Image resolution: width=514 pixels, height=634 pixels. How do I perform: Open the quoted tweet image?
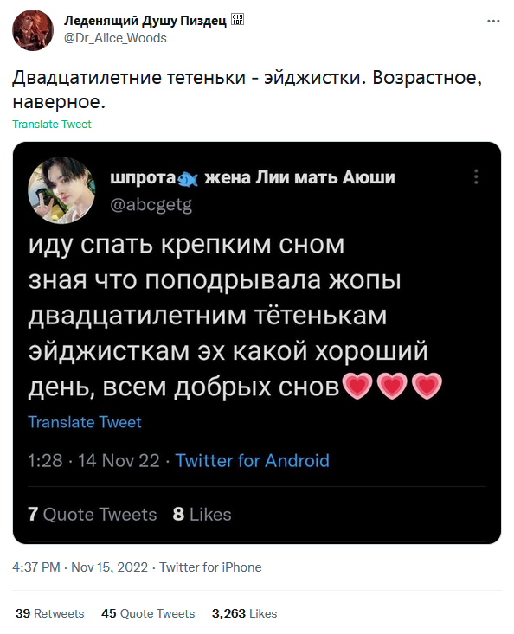click(257, 343)
